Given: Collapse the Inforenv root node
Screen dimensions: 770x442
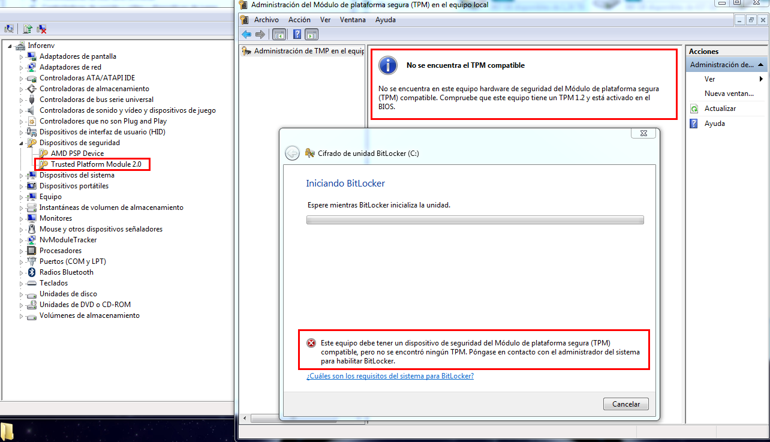Looking at the screenshot, I should [10, 46].
